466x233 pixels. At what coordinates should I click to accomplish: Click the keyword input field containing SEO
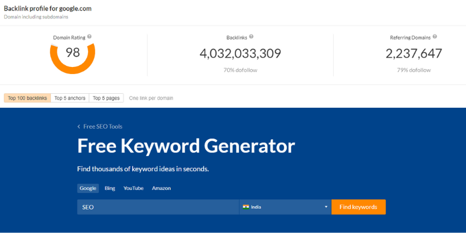click(158, 207)
